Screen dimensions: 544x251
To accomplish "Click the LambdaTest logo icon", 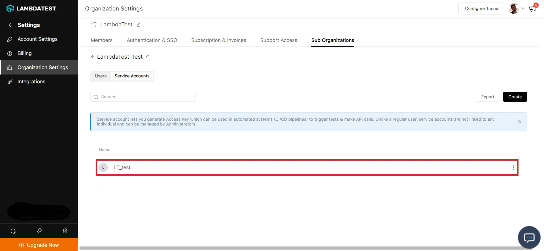I will [10, 8].
